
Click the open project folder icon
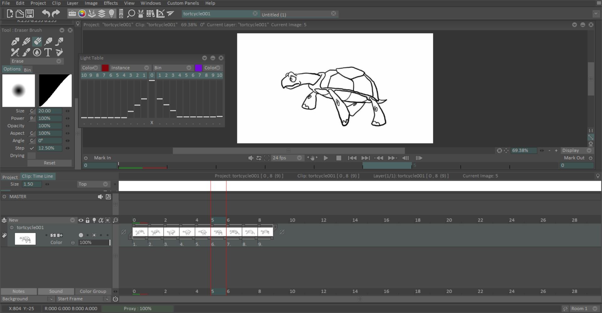[x=20, y=13]
